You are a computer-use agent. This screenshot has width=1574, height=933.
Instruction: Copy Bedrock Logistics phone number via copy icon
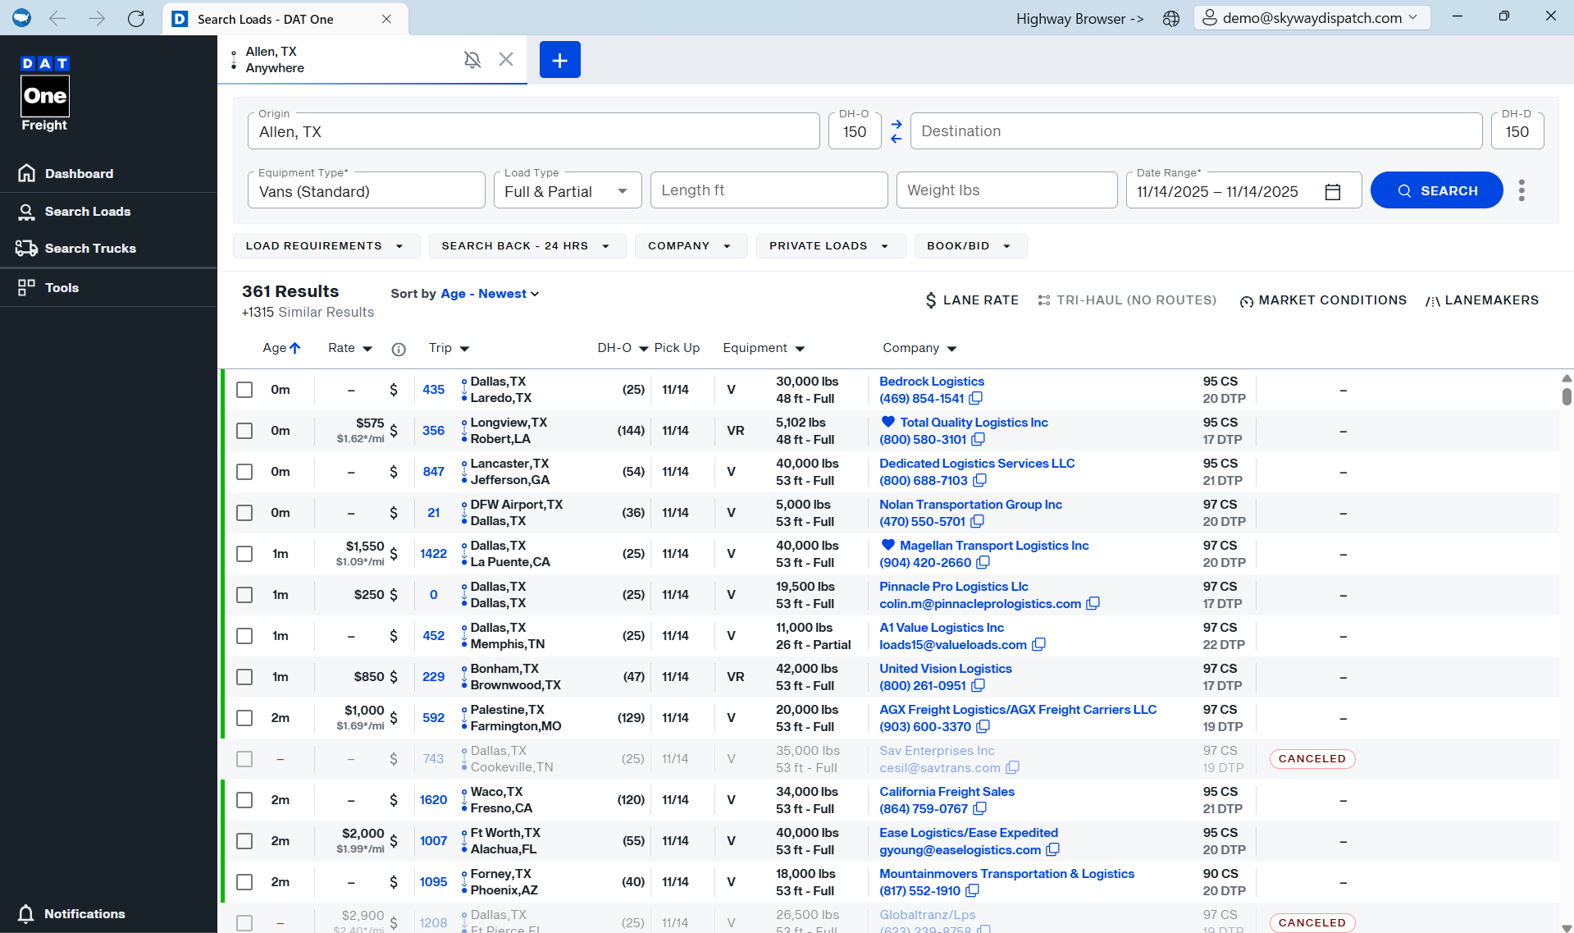point(975,398)
